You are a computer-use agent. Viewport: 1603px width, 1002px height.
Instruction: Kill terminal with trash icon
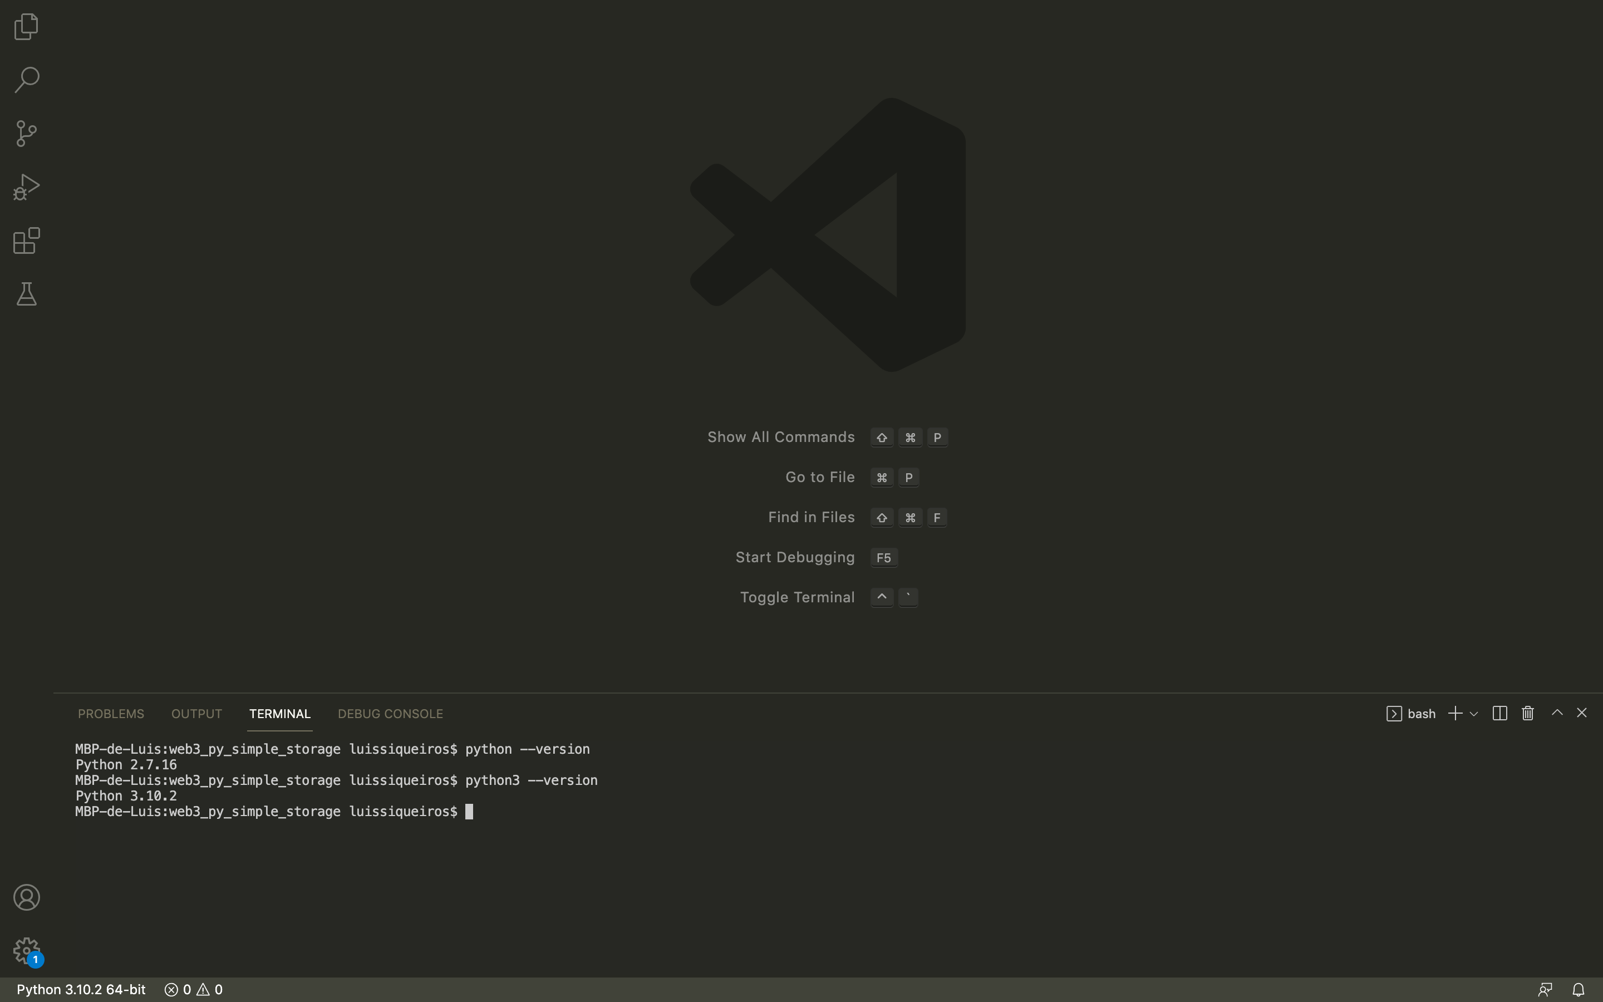point(1527,713)
